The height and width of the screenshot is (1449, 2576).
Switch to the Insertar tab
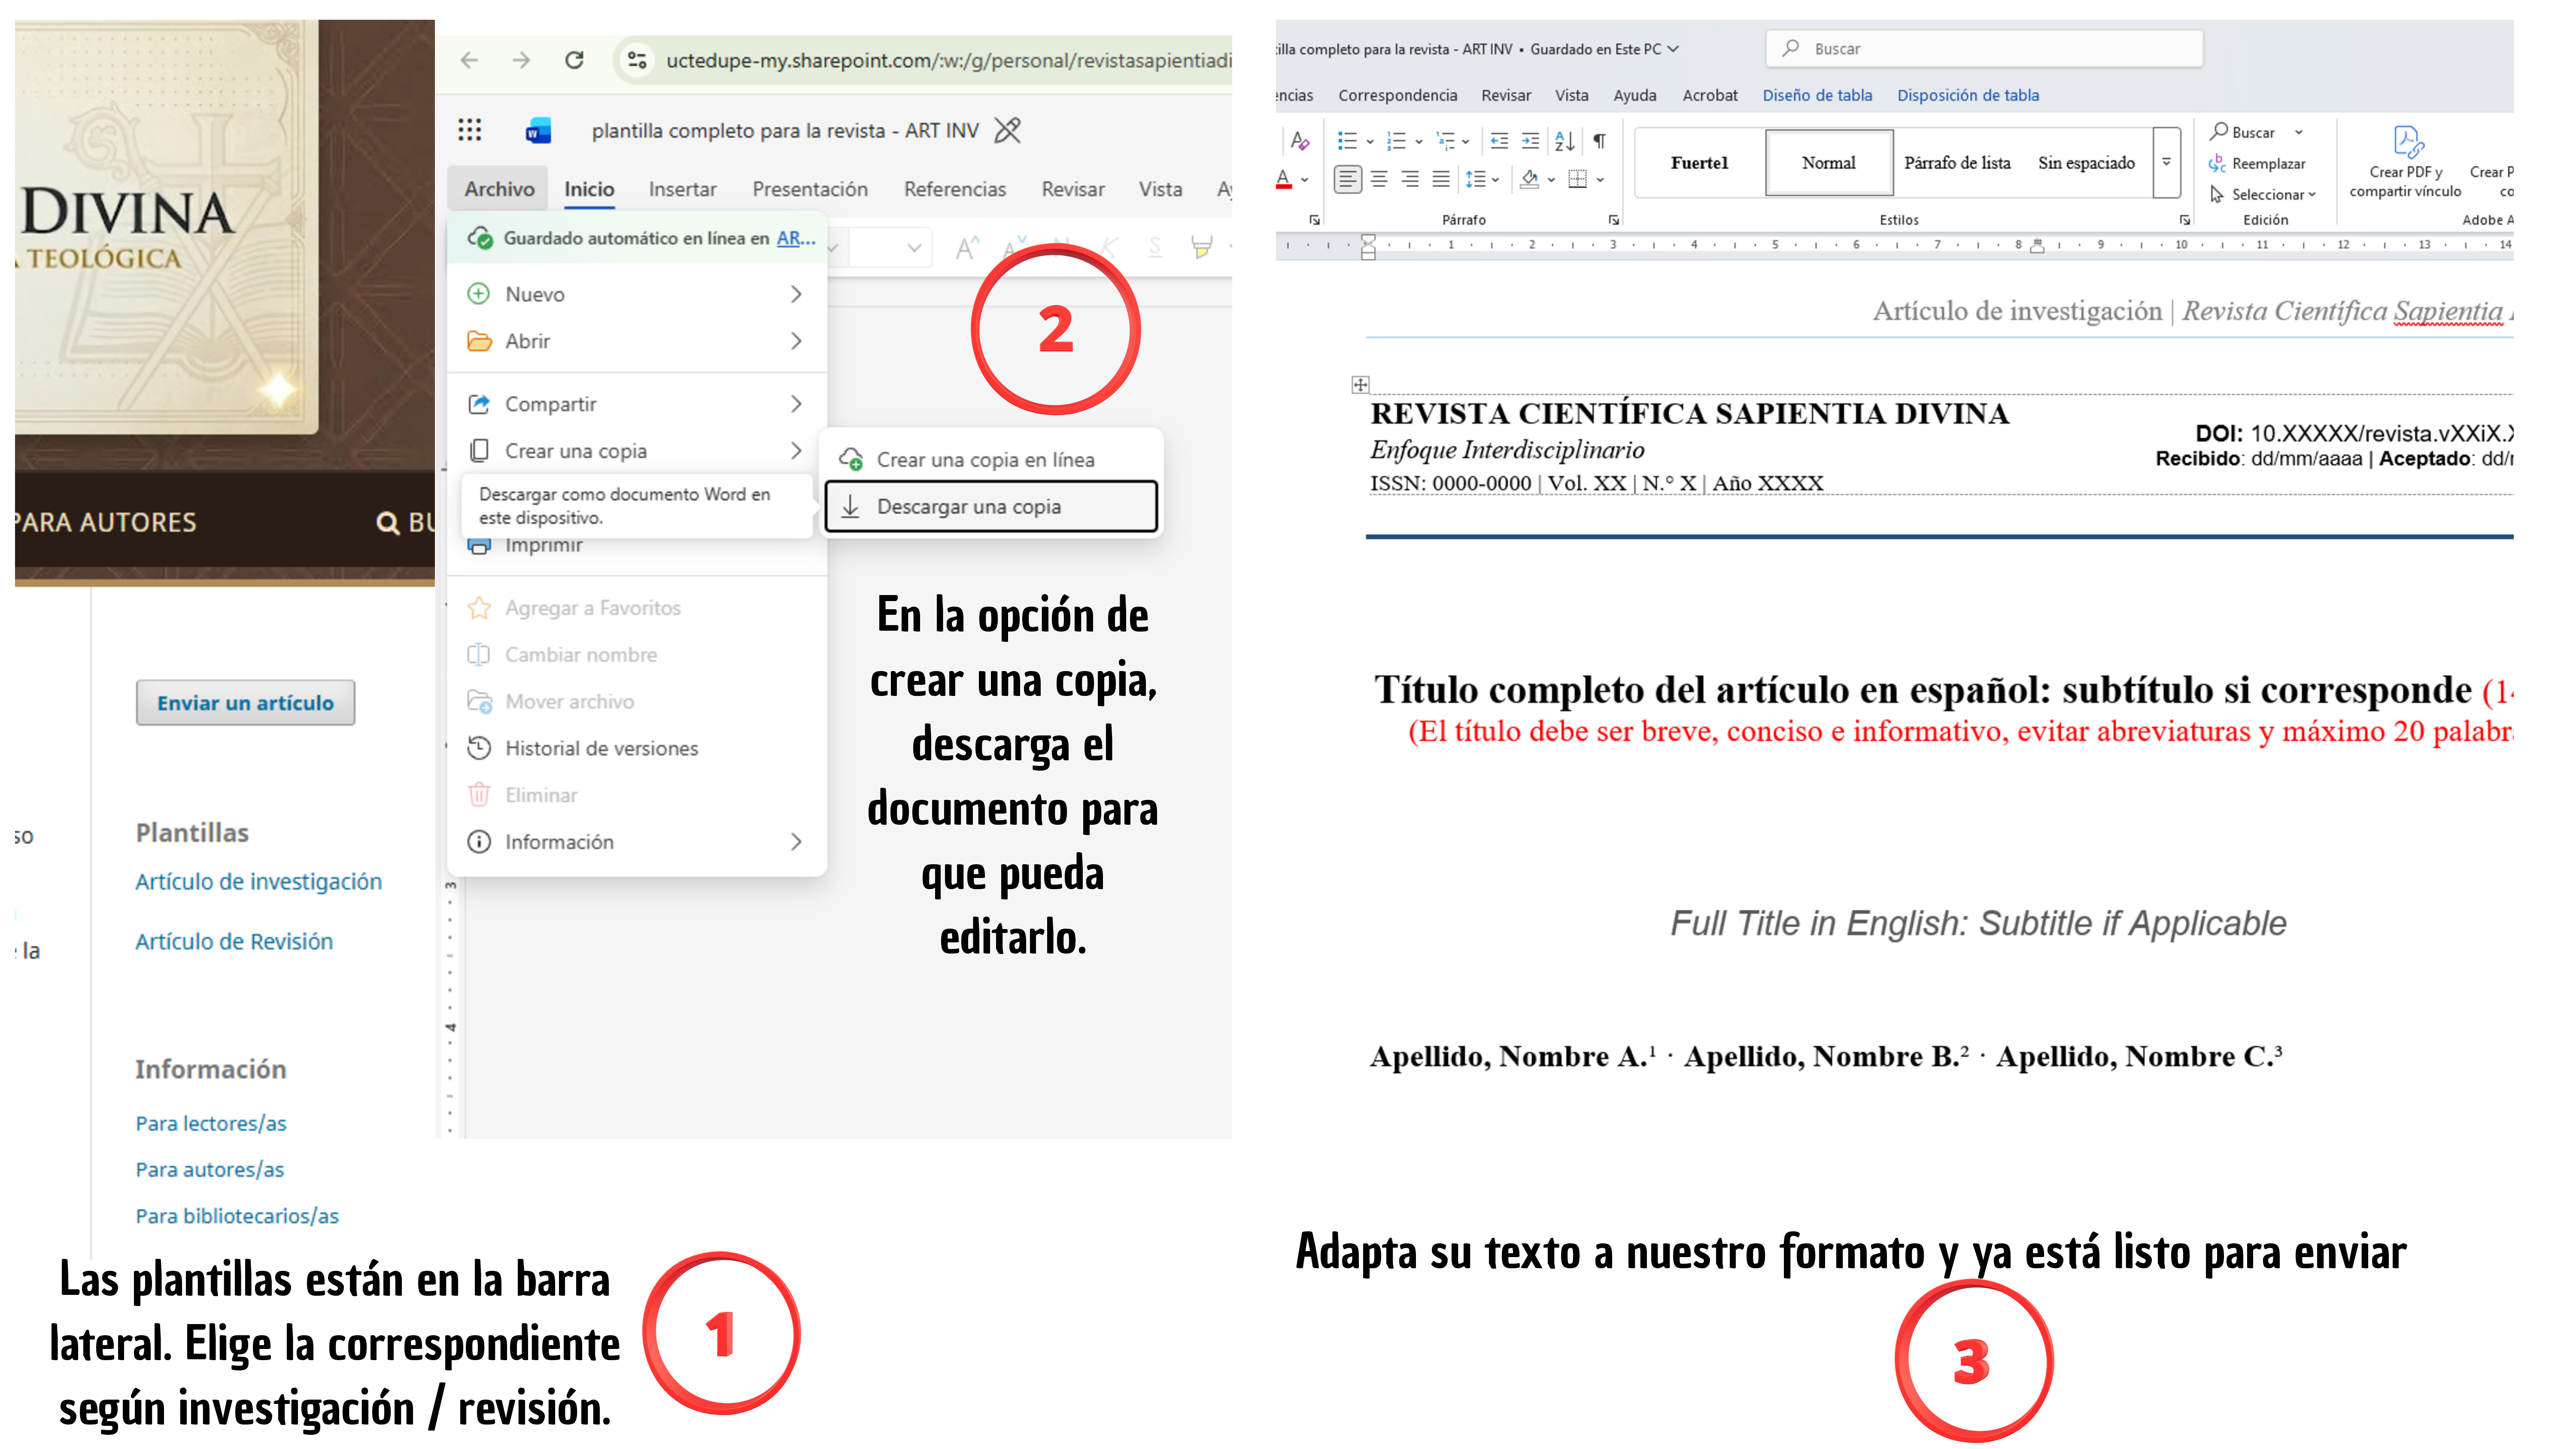[x=682, y=189]
